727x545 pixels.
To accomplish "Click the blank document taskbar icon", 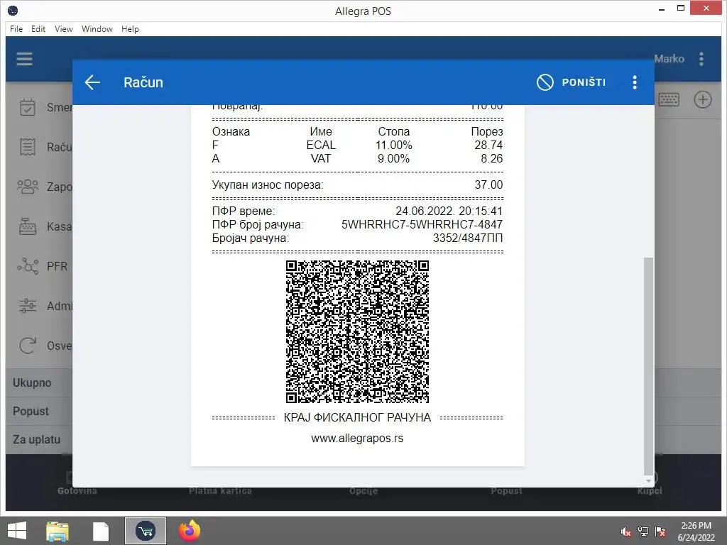I will coord(101,531).
